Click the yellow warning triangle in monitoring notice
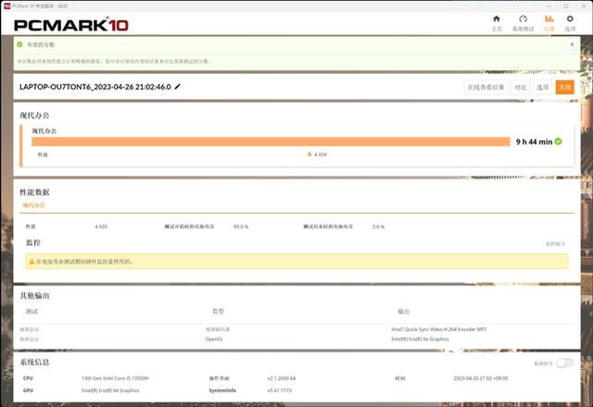Image resolution: width=593 pixels, height=407 pixels. pos(32,262)
